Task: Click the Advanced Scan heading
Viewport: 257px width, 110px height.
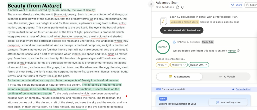Action: [x=167, y=3]
